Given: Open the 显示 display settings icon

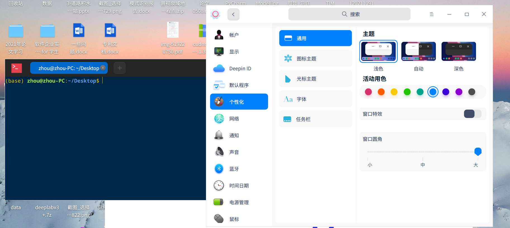Looking at the screenshot, I should coord(219,52).
